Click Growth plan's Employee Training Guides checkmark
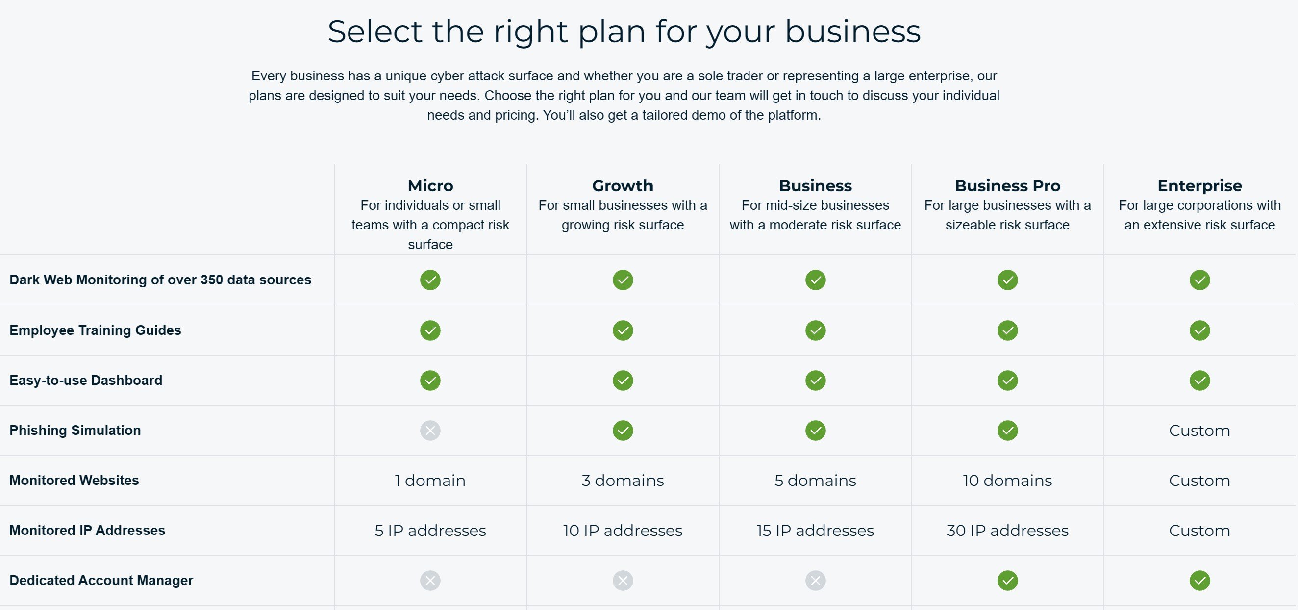This screenshot has height=610, width=1298. 623,330
